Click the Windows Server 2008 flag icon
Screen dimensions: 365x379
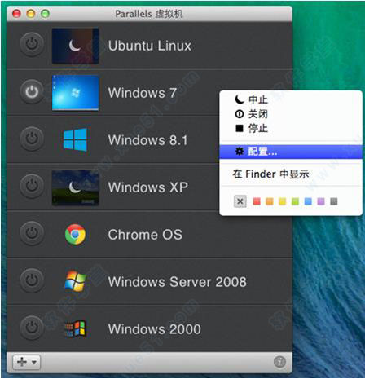pyautogui.click(x=75, y=281)
